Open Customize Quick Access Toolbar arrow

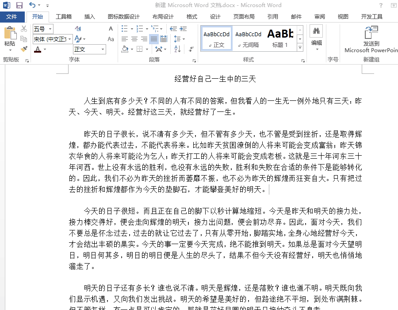[48, 5]
